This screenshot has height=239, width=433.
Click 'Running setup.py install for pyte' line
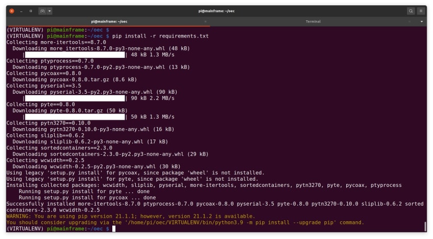click(x=84, y=192)
